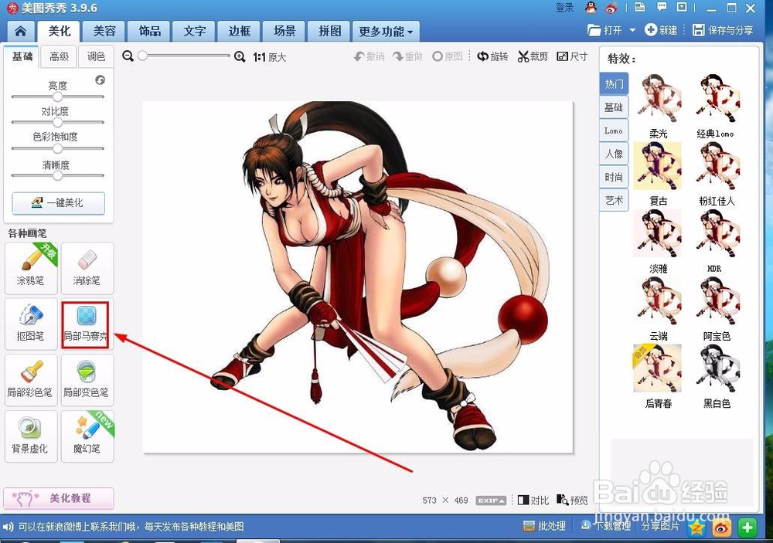Image resolution: width=773 pixels, height=543 pixels.
Task: Click the 裁剪 crop icon
Action: [532, 56]
